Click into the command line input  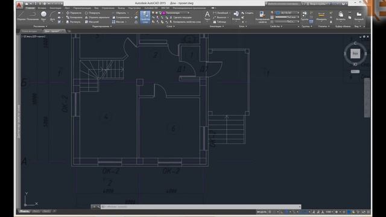[x=201, y=207]
